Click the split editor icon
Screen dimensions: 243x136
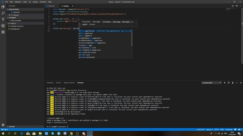click(237, 6)
